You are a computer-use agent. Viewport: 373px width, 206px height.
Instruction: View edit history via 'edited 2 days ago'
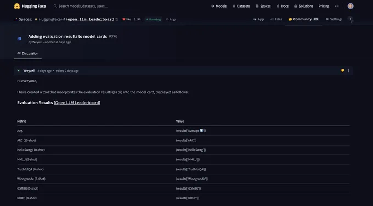(x=67, y=71)
